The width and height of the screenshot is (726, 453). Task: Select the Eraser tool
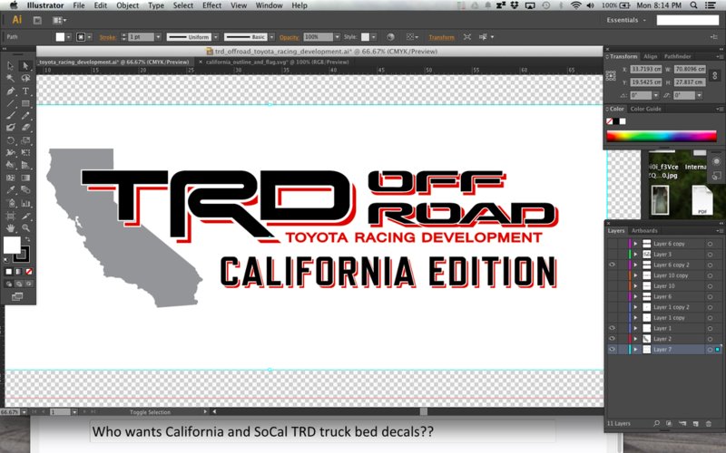(25, 128)
